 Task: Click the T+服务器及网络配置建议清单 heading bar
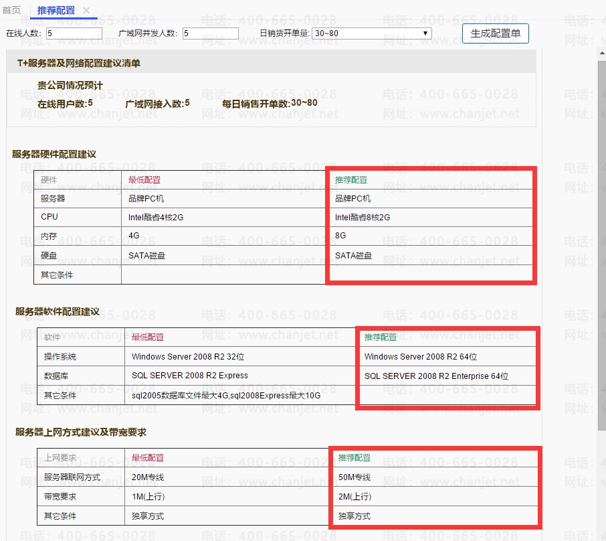point(271,63)
